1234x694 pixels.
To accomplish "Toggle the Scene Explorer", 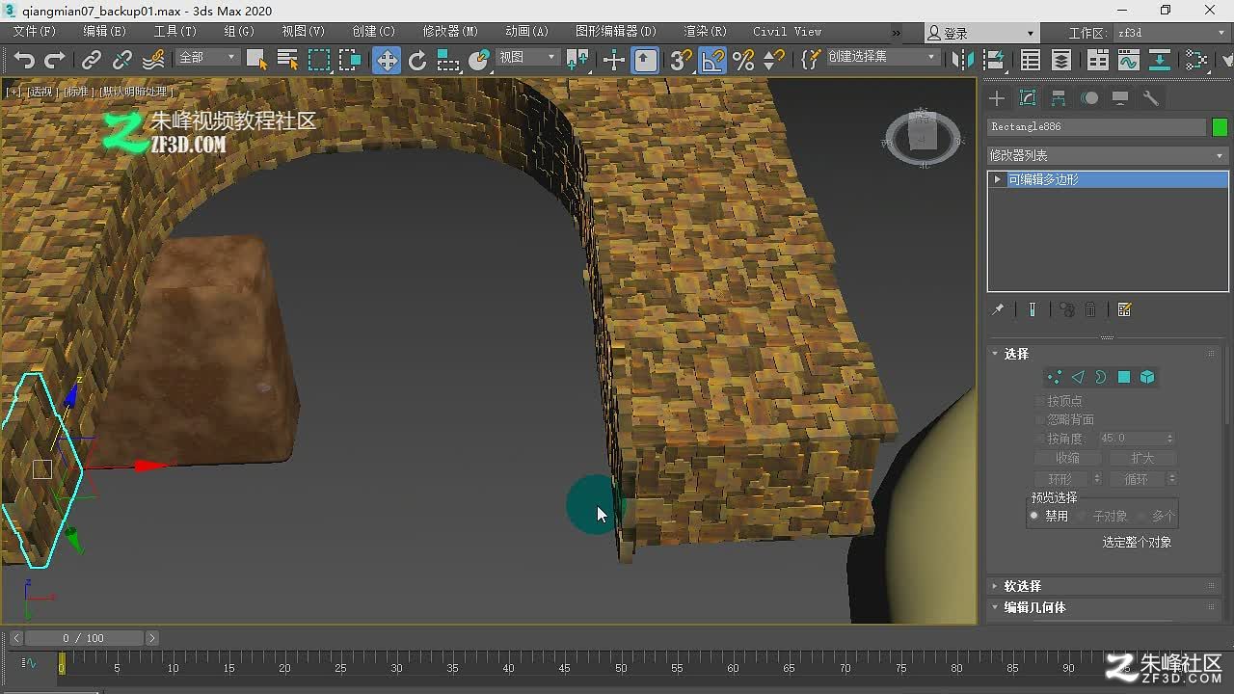I will [1031, 60].
